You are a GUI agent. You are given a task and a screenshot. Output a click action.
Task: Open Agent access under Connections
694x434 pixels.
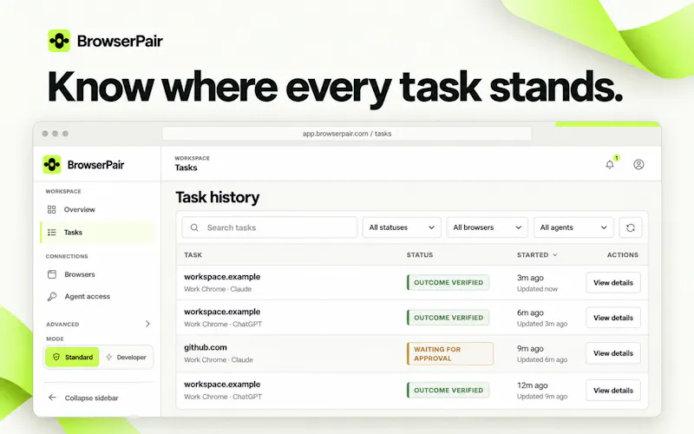(97, 296)
